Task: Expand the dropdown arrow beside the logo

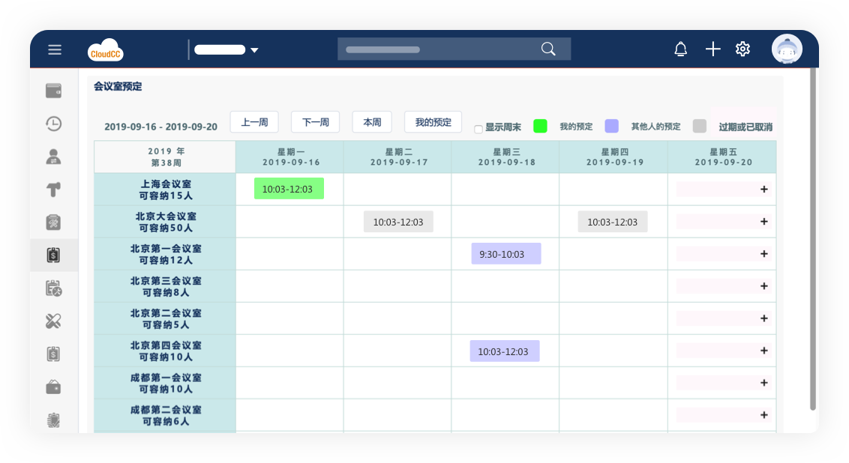Action: coord(254,50)
